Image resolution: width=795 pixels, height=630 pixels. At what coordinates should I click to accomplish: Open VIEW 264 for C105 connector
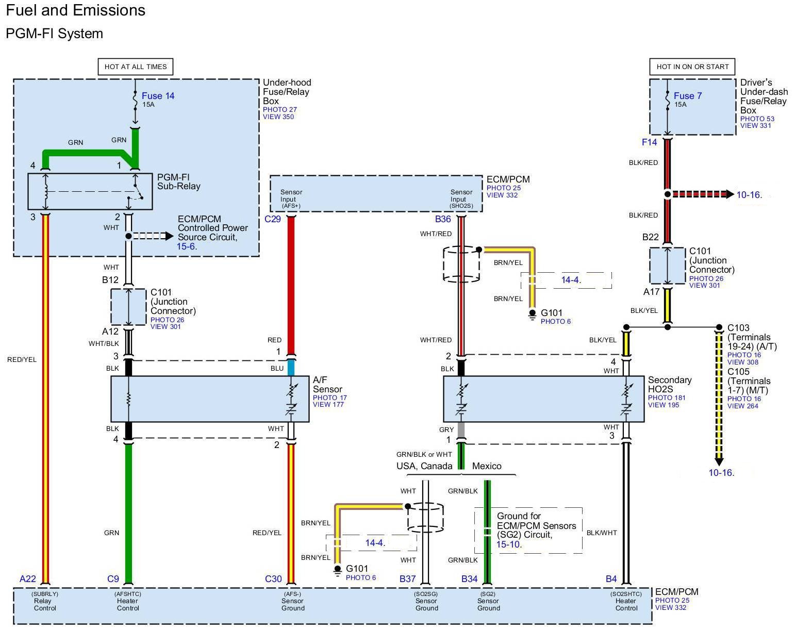click(742, 406)
